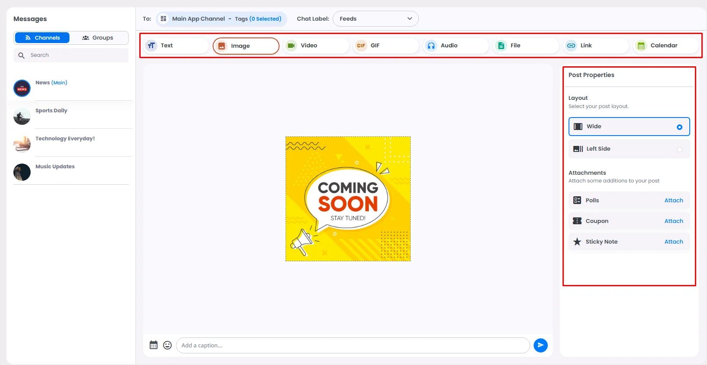707x365 pixels.
Task: Click the blue send message button
Action: pyautogui.click(x=540, y=345)
